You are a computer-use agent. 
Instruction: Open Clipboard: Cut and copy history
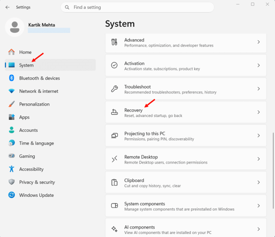click(x=186, y=183)
